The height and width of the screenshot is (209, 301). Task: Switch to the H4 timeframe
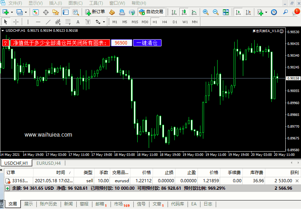[164, 22]
